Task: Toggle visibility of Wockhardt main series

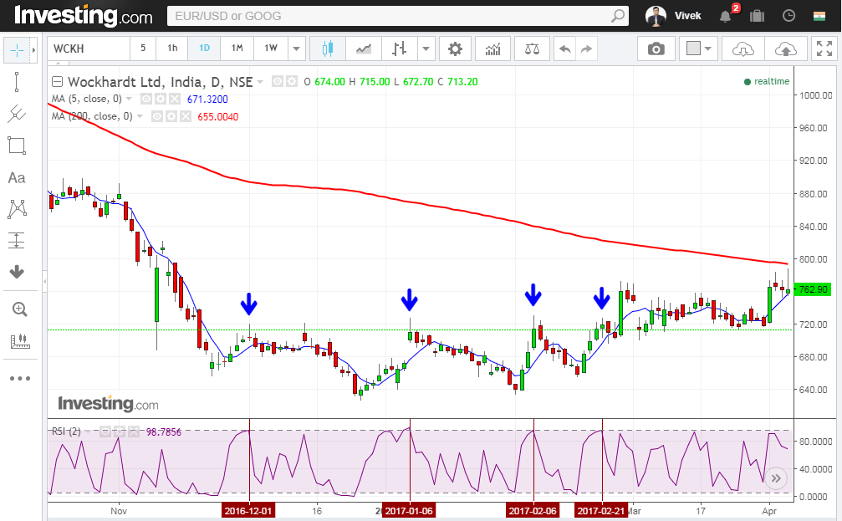Action: click(x=278, y=82)
